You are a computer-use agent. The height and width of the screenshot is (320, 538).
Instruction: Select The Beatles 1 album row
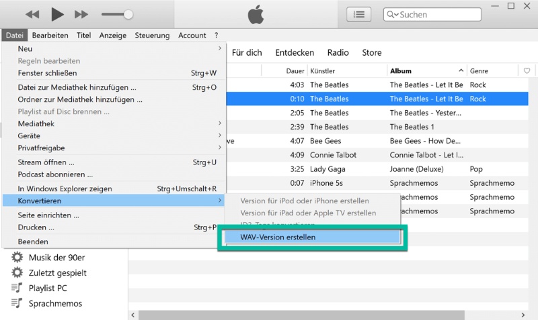(377, 127)
